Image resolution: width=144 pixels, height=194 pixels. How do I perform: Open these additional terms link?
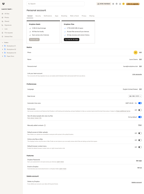[x=123, y=111]
